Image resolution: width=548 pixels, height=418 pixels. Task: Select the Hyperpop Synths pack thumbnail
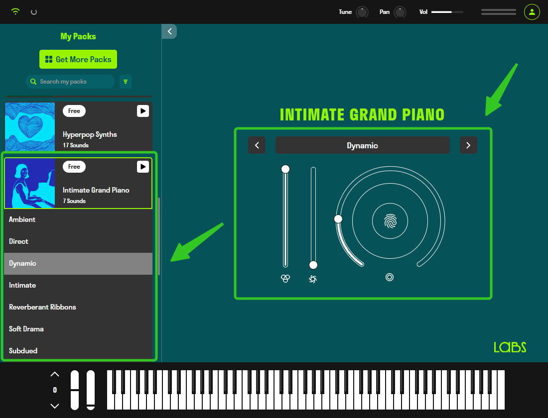click(30, 126)
